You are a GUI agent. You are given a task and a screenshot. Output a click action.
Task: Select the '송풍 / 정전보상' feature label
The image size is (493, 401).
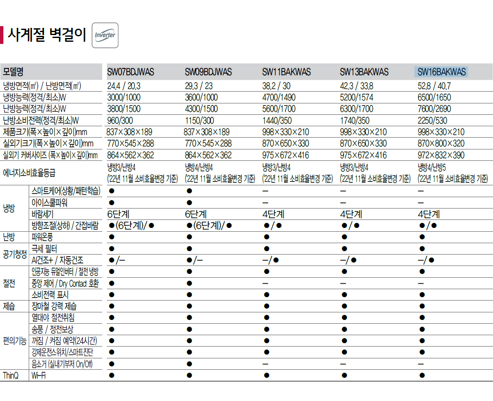(x=52, y=329)
